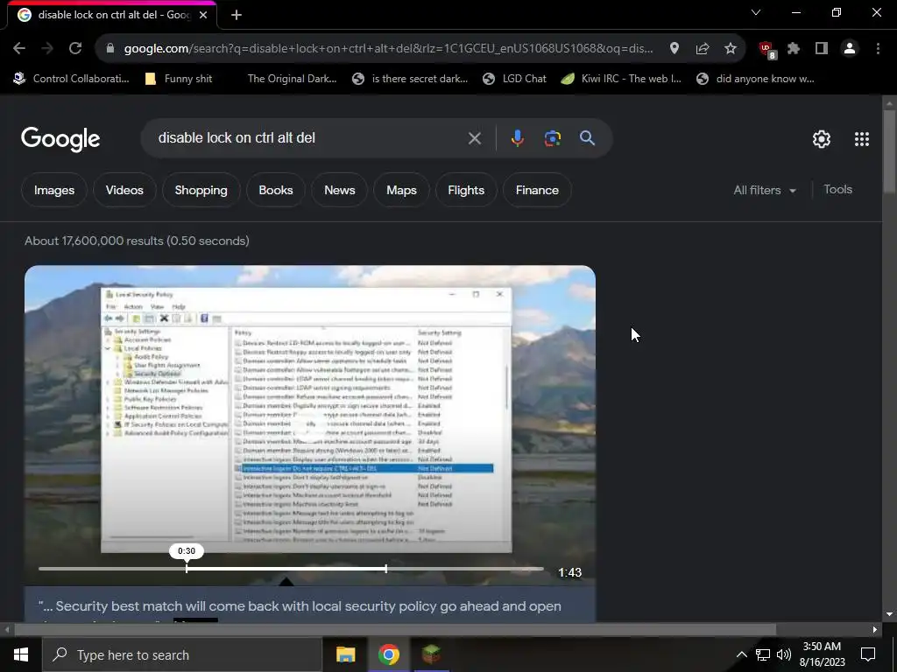897x672 pixels.
Task: Filter results by Videos
Action: 124,190
